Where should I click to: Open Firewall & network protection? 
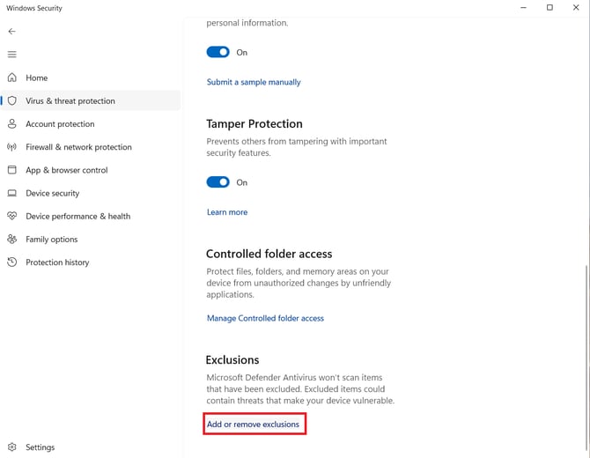(x=91, y=147)
